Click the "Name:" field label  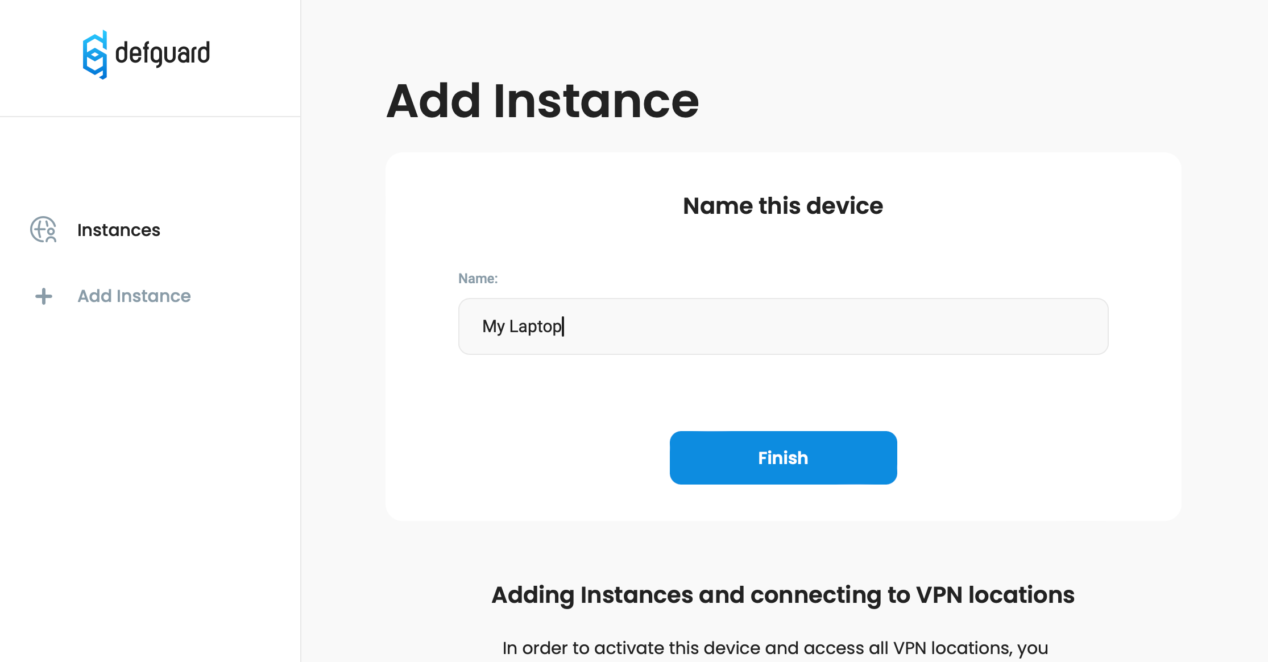pyautogui.click(x=478, y=279)
